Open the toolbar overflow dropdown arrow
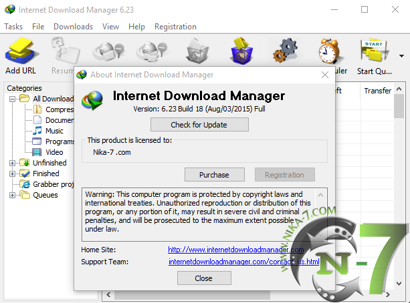410x303 pixels. pyautogui.click(x=401, y=56)
